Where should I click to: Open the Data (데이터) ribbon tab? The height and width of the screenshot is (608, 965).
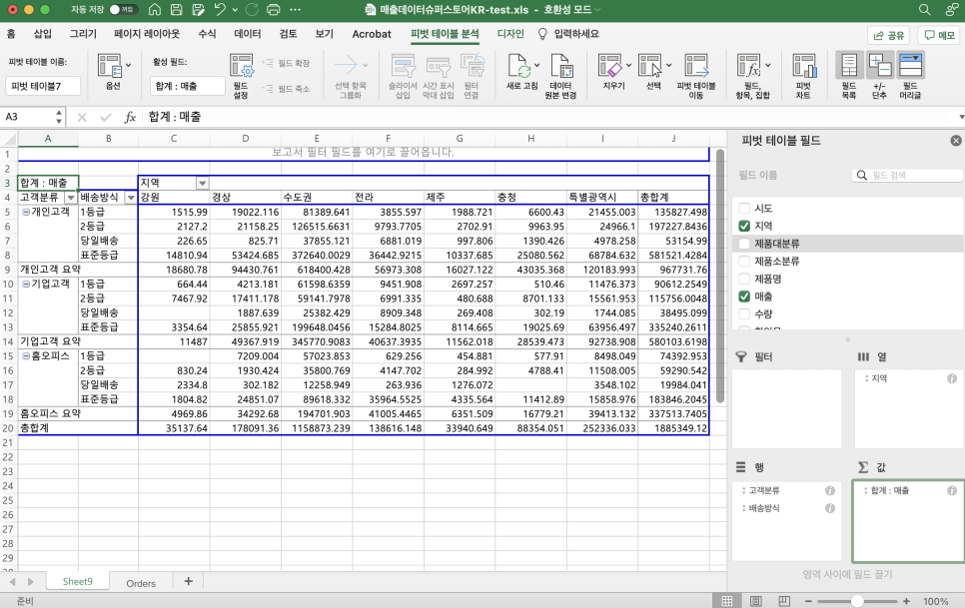[248, 34]
